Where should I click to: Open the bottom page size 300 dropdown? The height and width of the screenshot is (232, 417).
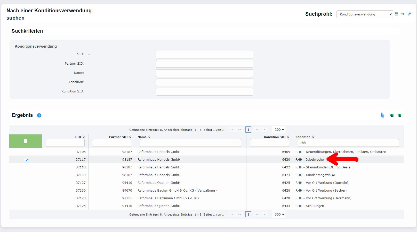[x=279, y=214]
